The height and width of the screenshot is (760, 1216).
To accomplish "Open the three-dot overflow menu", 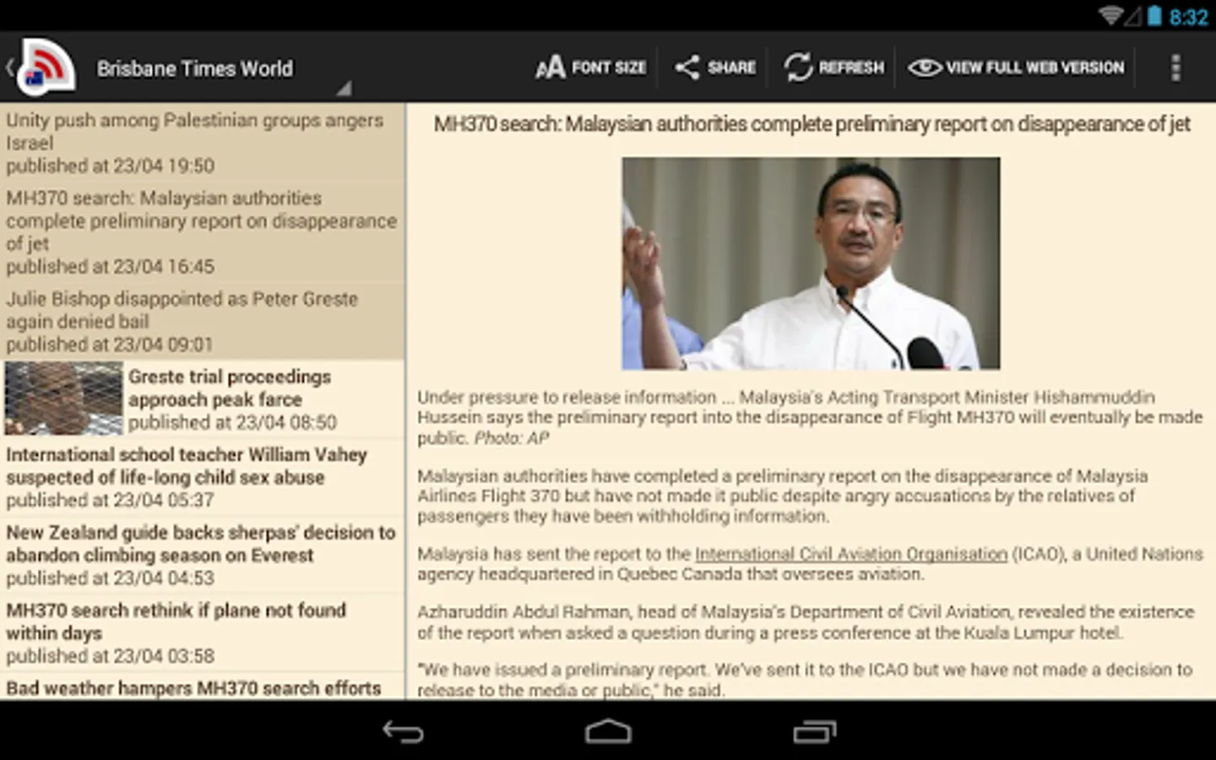I will 1175,68.
